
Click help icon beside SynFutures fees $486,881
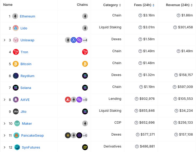(137, 146)
